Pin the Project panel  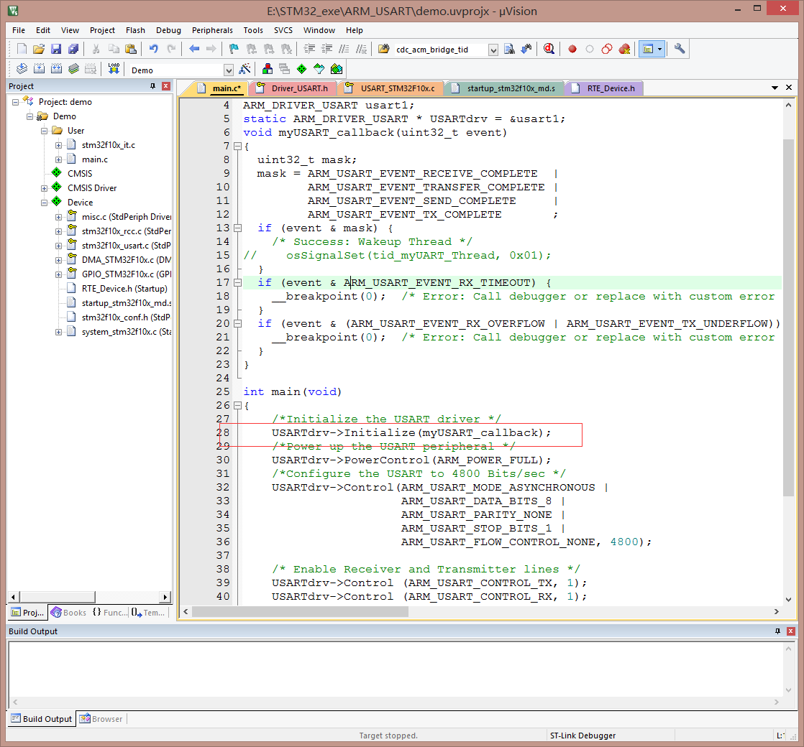pyautogui.click(x=152, y=86)
